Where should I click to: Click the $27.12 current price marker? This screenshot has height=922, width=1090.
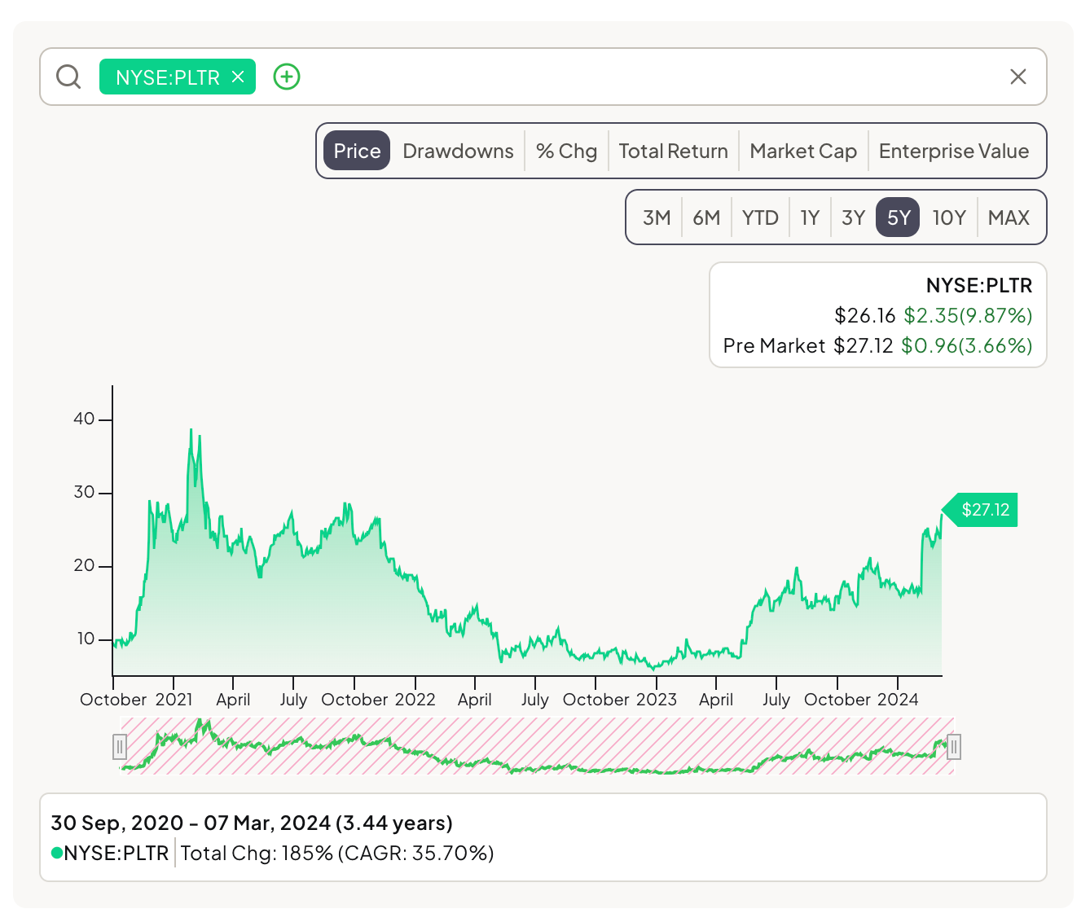click(980, 510)
